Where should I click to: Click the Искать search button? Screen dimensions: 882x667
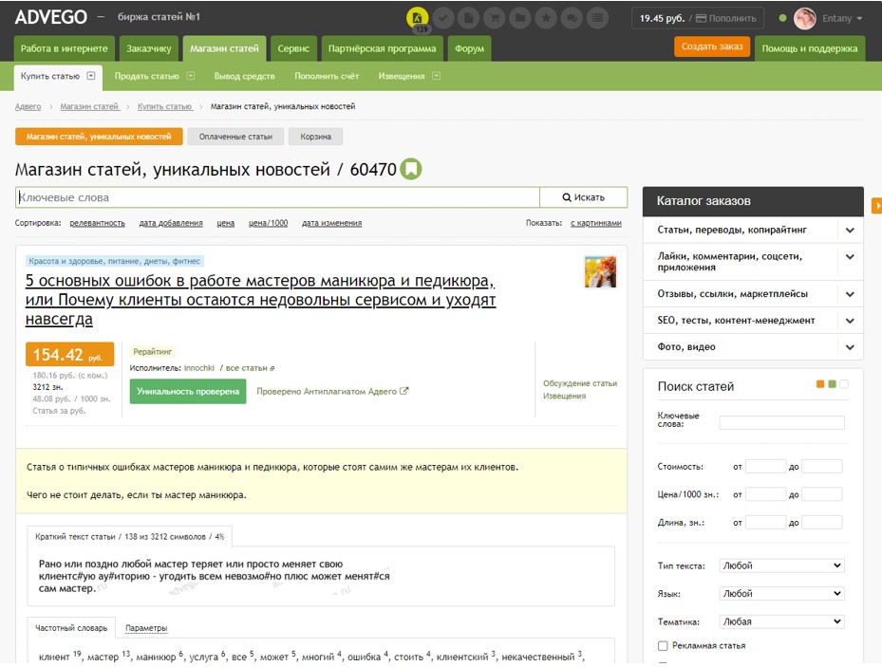tap(583, 197)
